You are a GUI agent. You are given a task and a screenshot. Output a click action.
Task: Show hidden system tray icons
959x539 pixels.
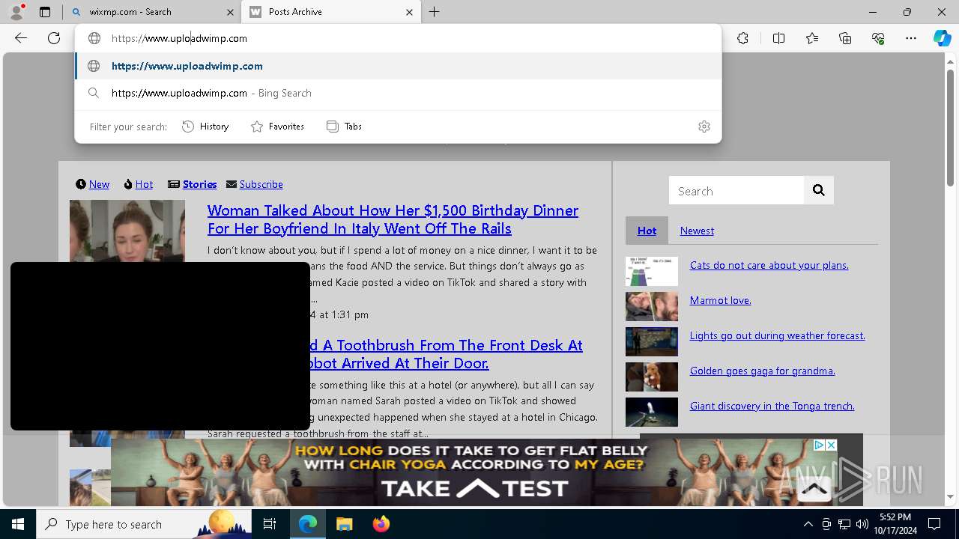[808, 524]
